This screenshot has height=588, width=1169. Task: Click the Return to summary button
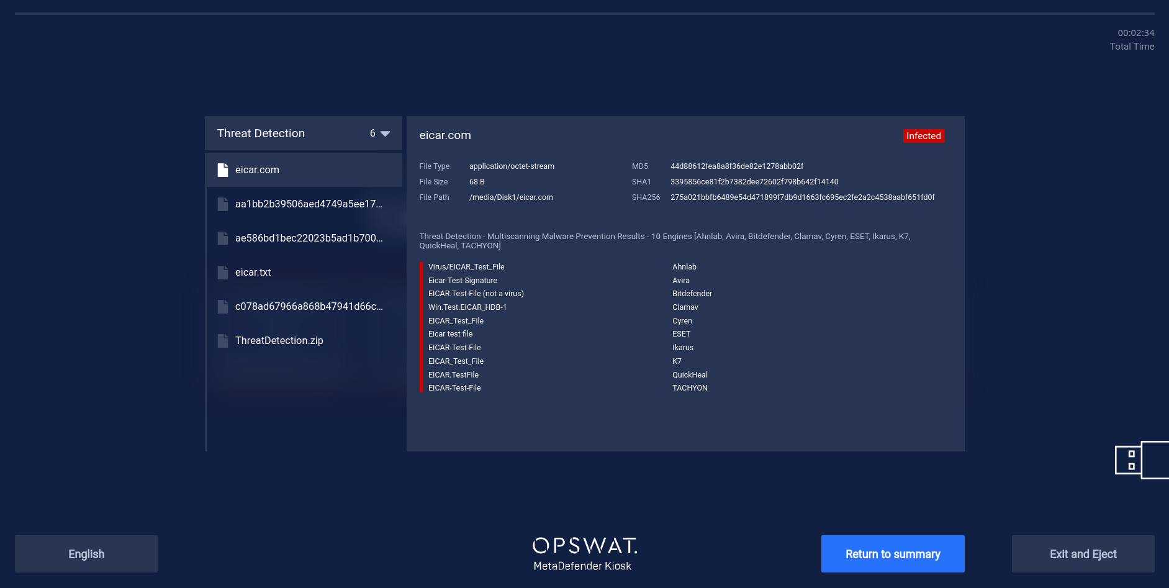coord(893,554)
